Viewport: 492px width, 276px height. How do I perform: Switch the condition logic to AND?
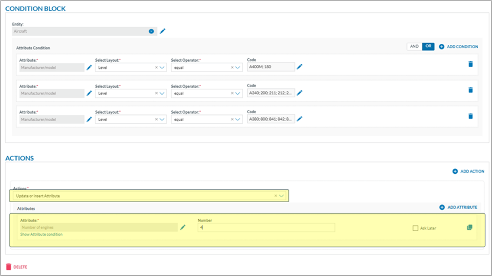pyautogui.click(x=414, y=47)
